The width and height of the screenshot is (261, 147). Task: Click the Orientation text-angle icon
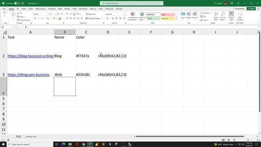(x=78, y=14)
